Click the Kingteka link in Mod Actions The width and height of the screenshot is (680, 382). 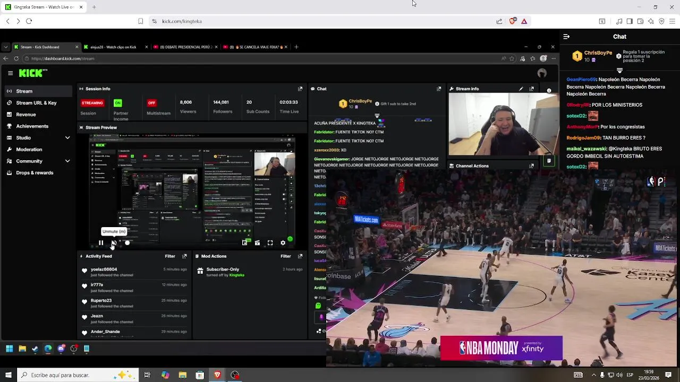[x=237, y=275]
